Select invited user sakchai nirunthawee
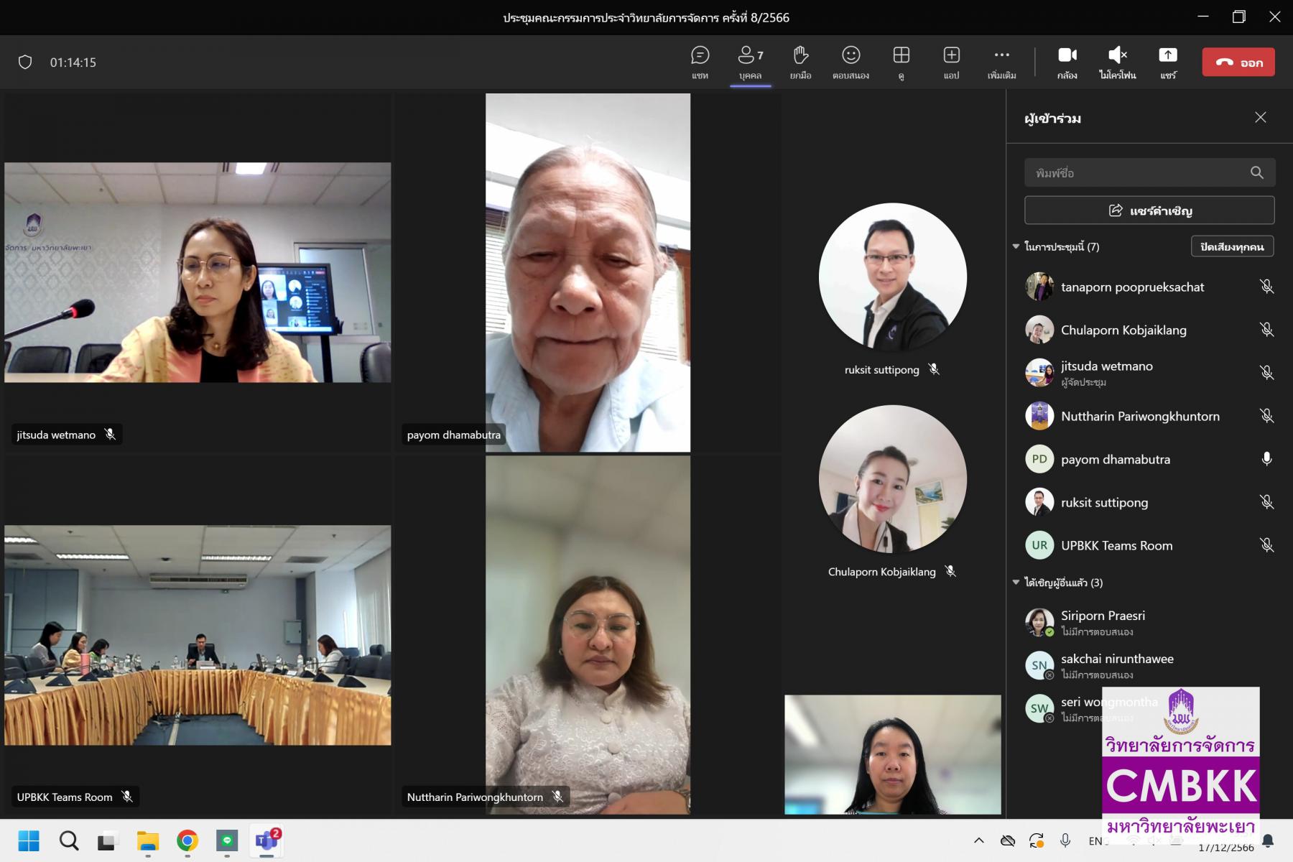Viewport: 1293px width, 862px height. point(1149,666)
